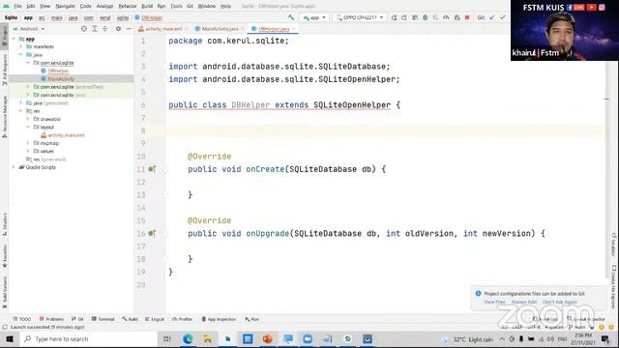Click the attach debugger to process icon
Viewport: 619px width, 348px height.
click(x=457, y=17)
